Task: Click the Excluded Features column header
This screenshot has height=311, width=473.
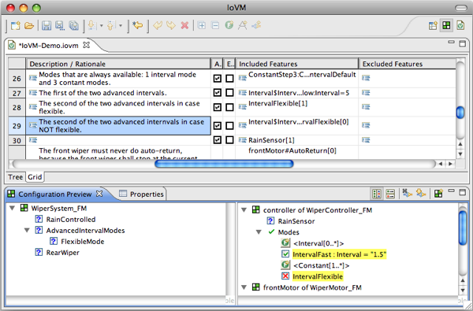Action: click(408, 64)
